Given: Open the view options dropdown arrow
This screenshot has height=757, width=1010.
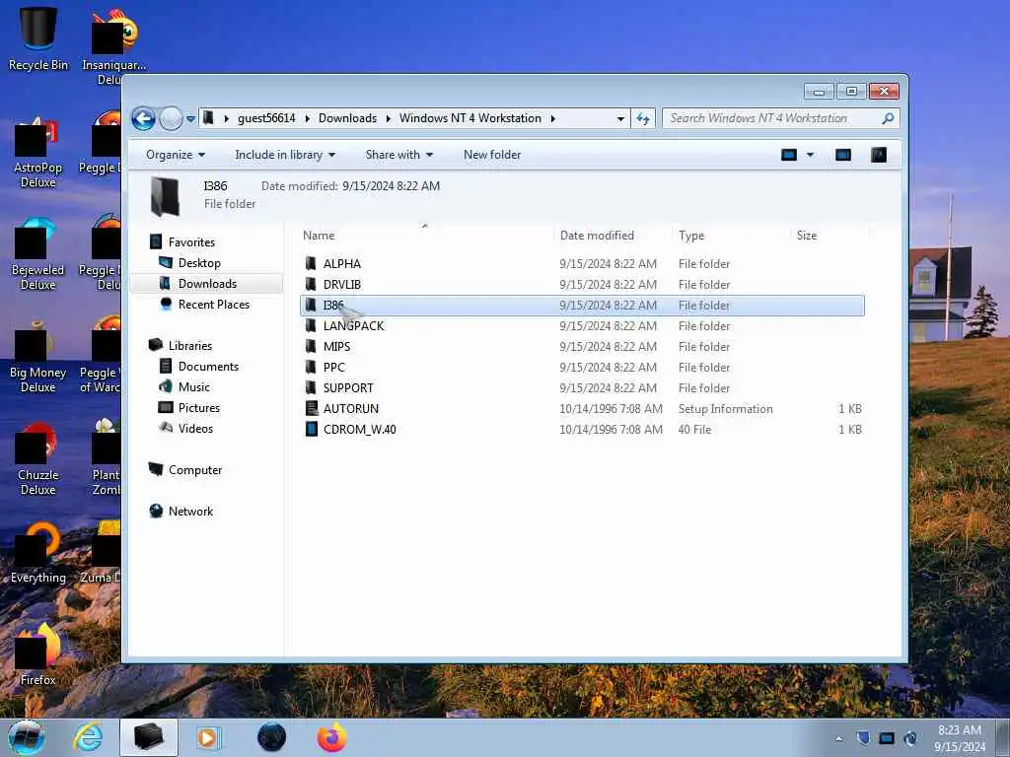Looking at the screenshot, I should click(x=811, y=155).
